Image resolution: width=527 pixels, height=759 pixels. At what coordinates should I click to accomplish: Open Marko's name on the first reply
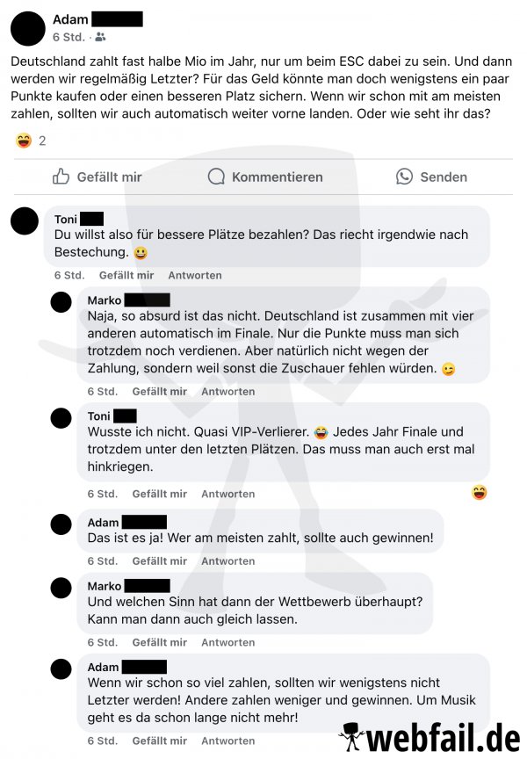click(104, 300)
